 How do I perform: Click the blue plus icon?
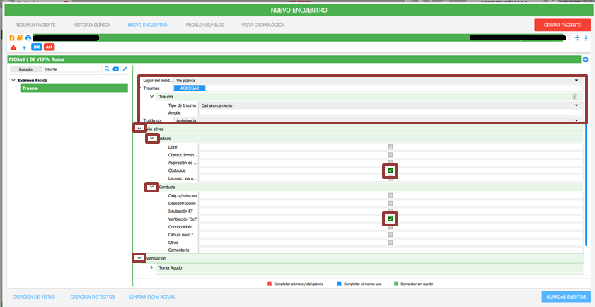(x=24, y=47)
